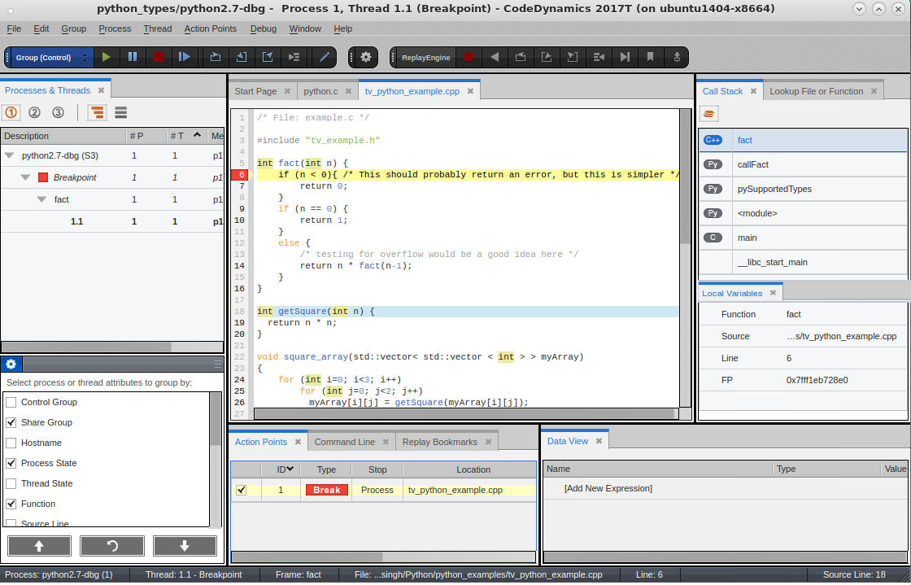Uncheck the Process State attribute
Screen dimensions: 911x585
coord(11,463)
